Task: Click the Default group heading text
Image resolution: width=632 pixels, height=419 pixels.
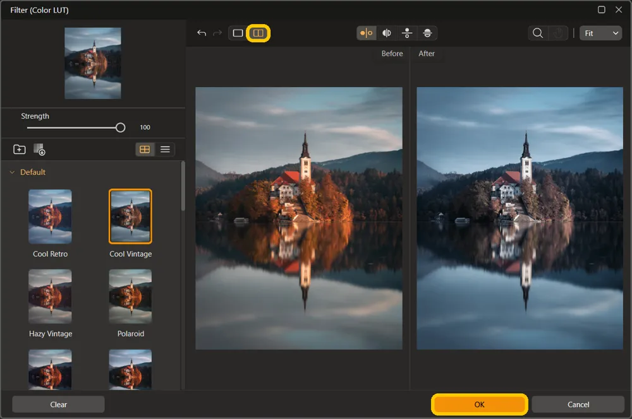Action: 33,172
